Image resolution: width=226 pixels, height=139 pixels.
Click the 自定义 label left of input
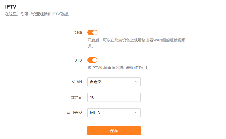(76, 98)
